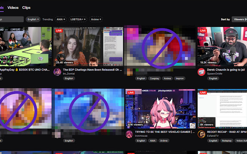Add the LGBTQIA+ tag filter
Viewport: 247px width, 154px height.
point(78,19)
